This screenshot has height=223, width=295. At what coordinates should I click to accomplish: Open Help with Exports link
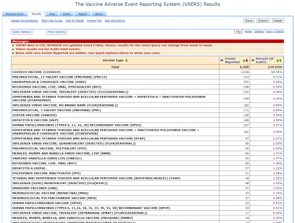point(114,21)
